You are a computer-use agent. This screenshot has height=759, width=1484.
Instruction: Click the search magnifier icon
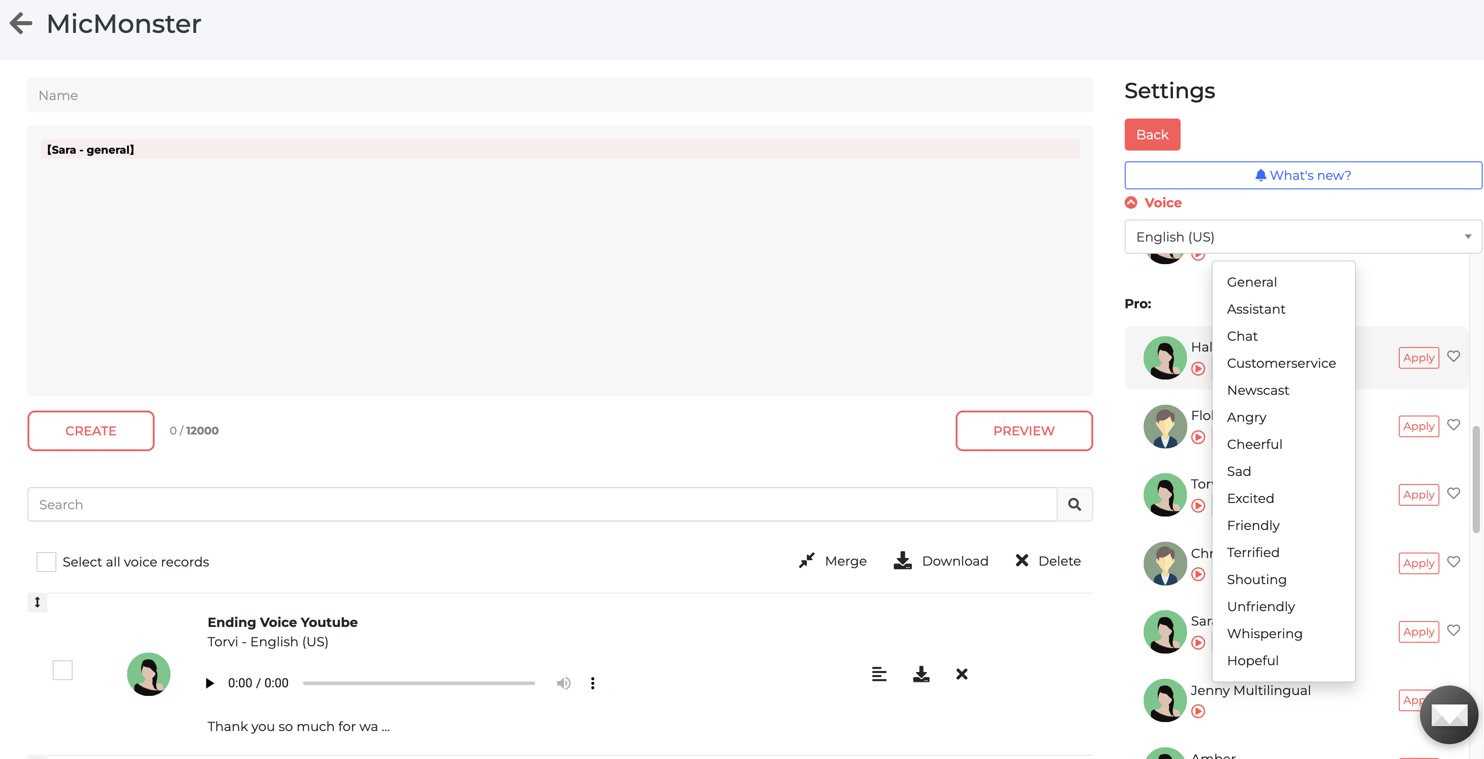(1074, 504)
